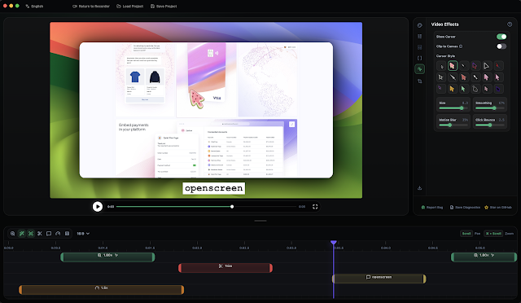The height and width of the screenshot is (303, 521).
Task: Click Save Diagnostics
Action: pos(465,207)
